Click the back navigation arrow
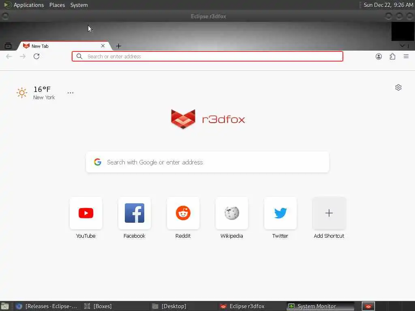The image size is (415, 311). pyautogui.click(x=9, y=56)
